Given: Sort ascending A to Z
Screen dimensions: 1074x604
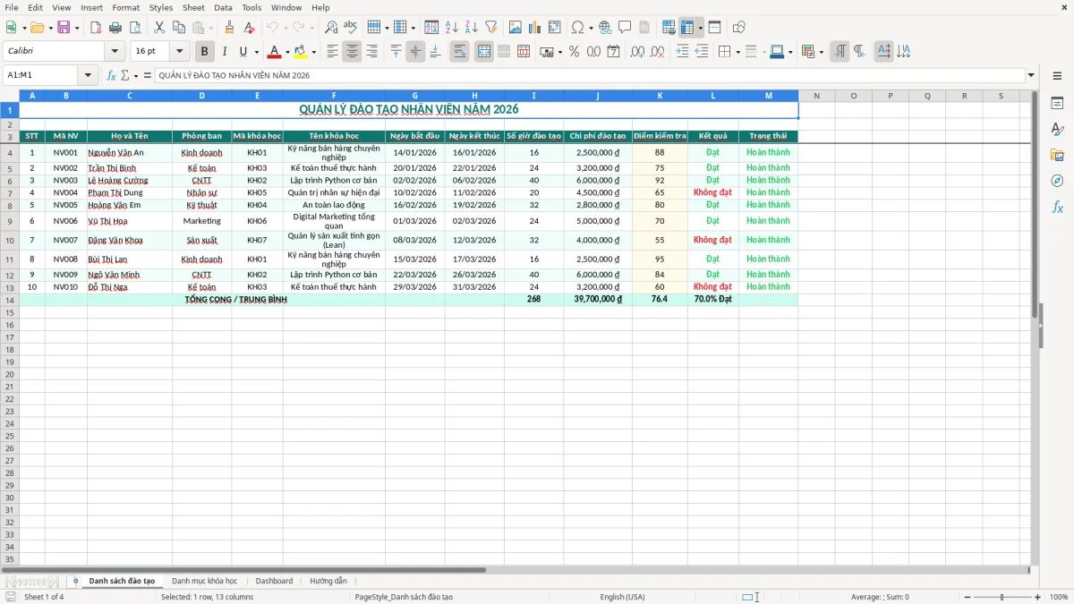Looking at the screenshot, I should 451,28.
